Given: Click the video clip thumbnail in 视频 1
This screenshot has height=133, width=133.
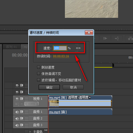Looking at the screenshot, I should click(54, 103).
